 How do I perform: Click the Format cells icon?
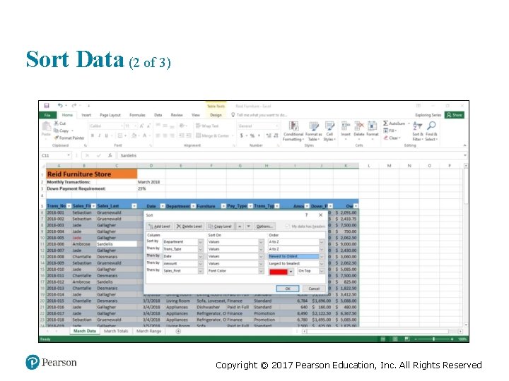click(373, 126)
